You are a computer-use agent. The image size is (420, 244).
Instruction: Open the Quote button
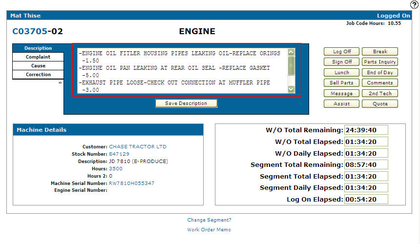(379, 103)
